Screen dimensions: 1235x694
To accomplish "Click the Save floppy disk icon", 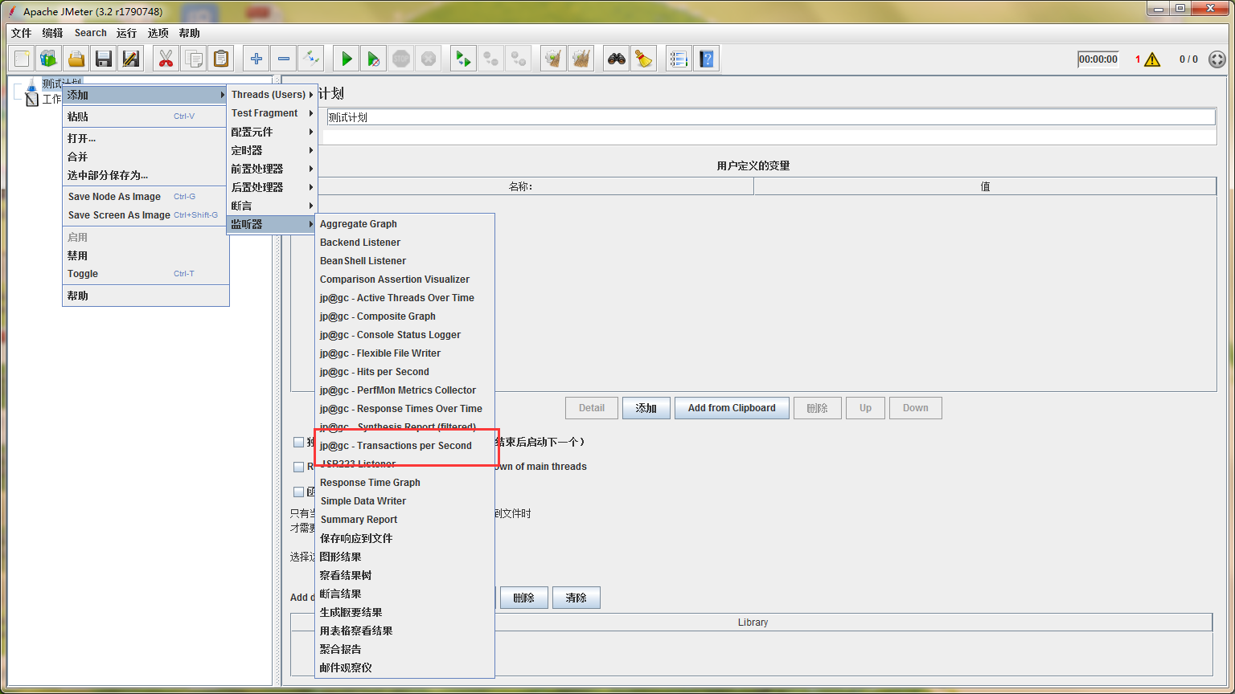I will point(104,59).
